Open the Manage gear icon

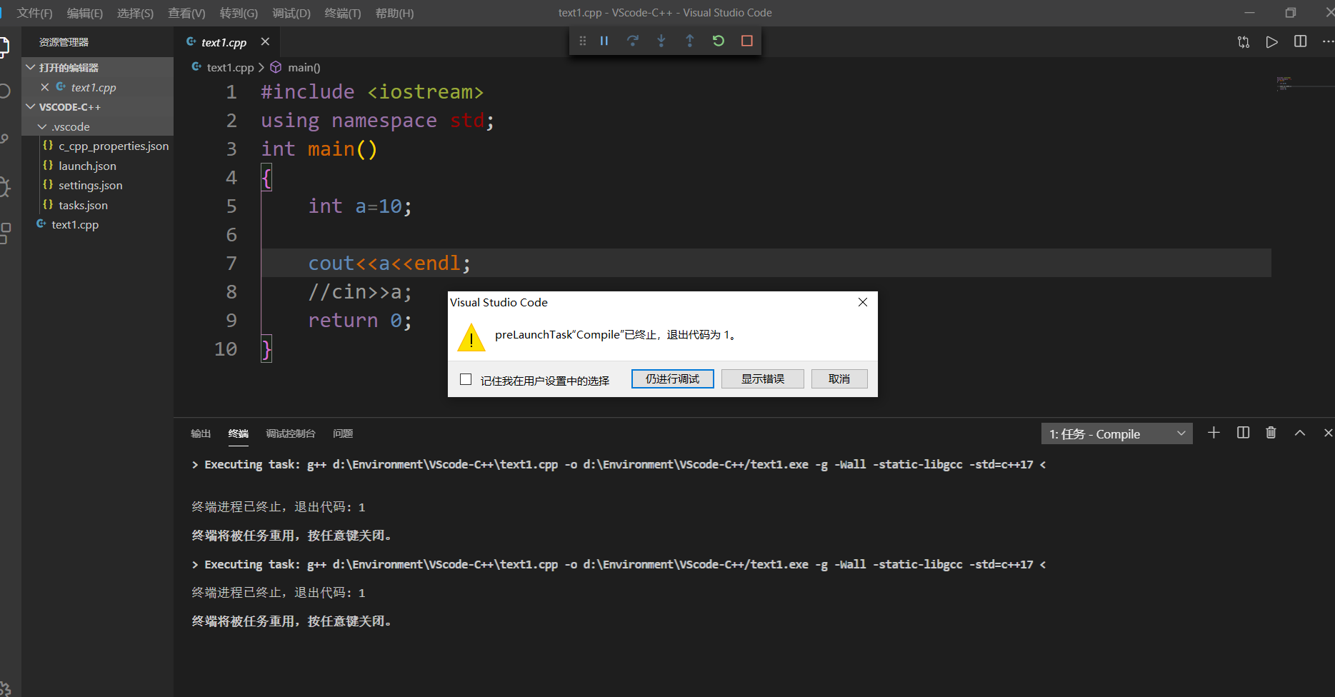(x=4, y=689)
